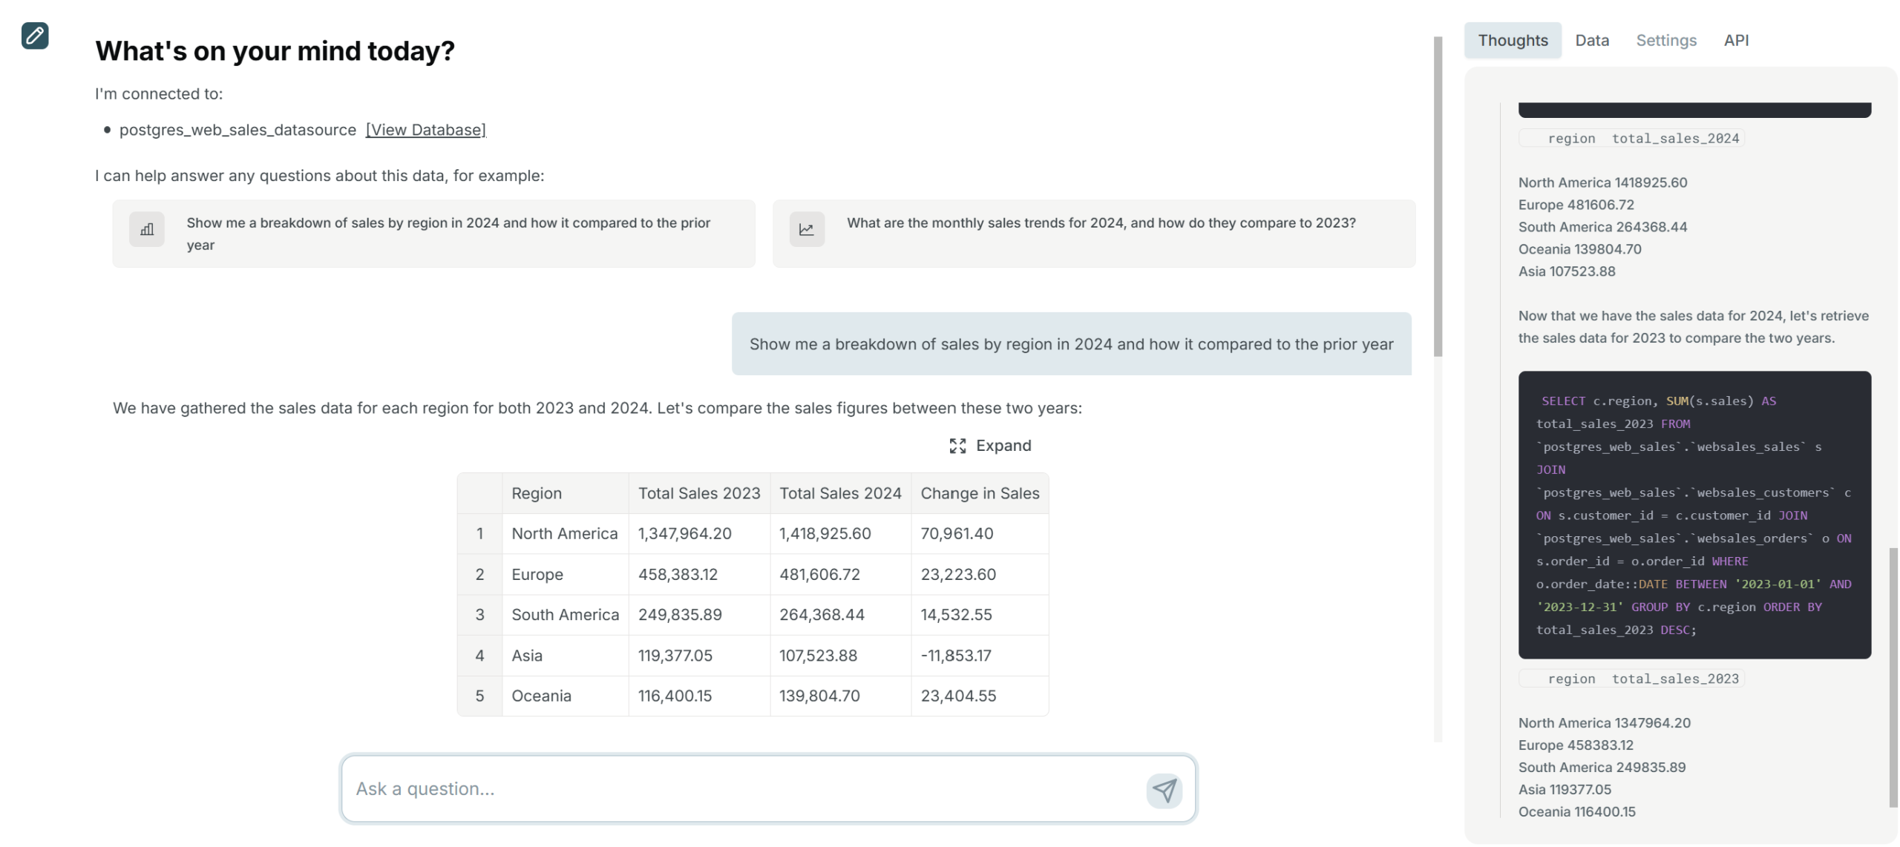1900x847 pixels.
Task: Select the Region column header
Action: pyautogui.click(x=536, y=493)
